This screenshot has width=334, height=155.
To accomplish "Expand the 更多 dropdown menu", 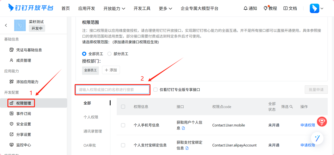I will [x=165, y=8].
